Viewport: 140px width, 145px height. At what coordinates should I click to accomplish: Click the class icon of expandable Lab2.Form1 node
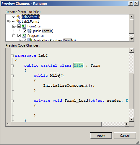tap(19, 21)
